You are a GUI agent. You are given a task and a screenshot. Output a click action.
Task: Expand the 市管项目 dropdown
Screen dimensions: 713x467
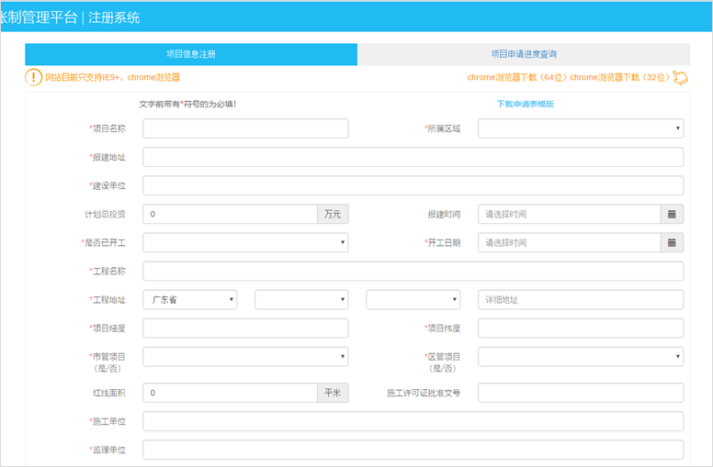(245, 357)
